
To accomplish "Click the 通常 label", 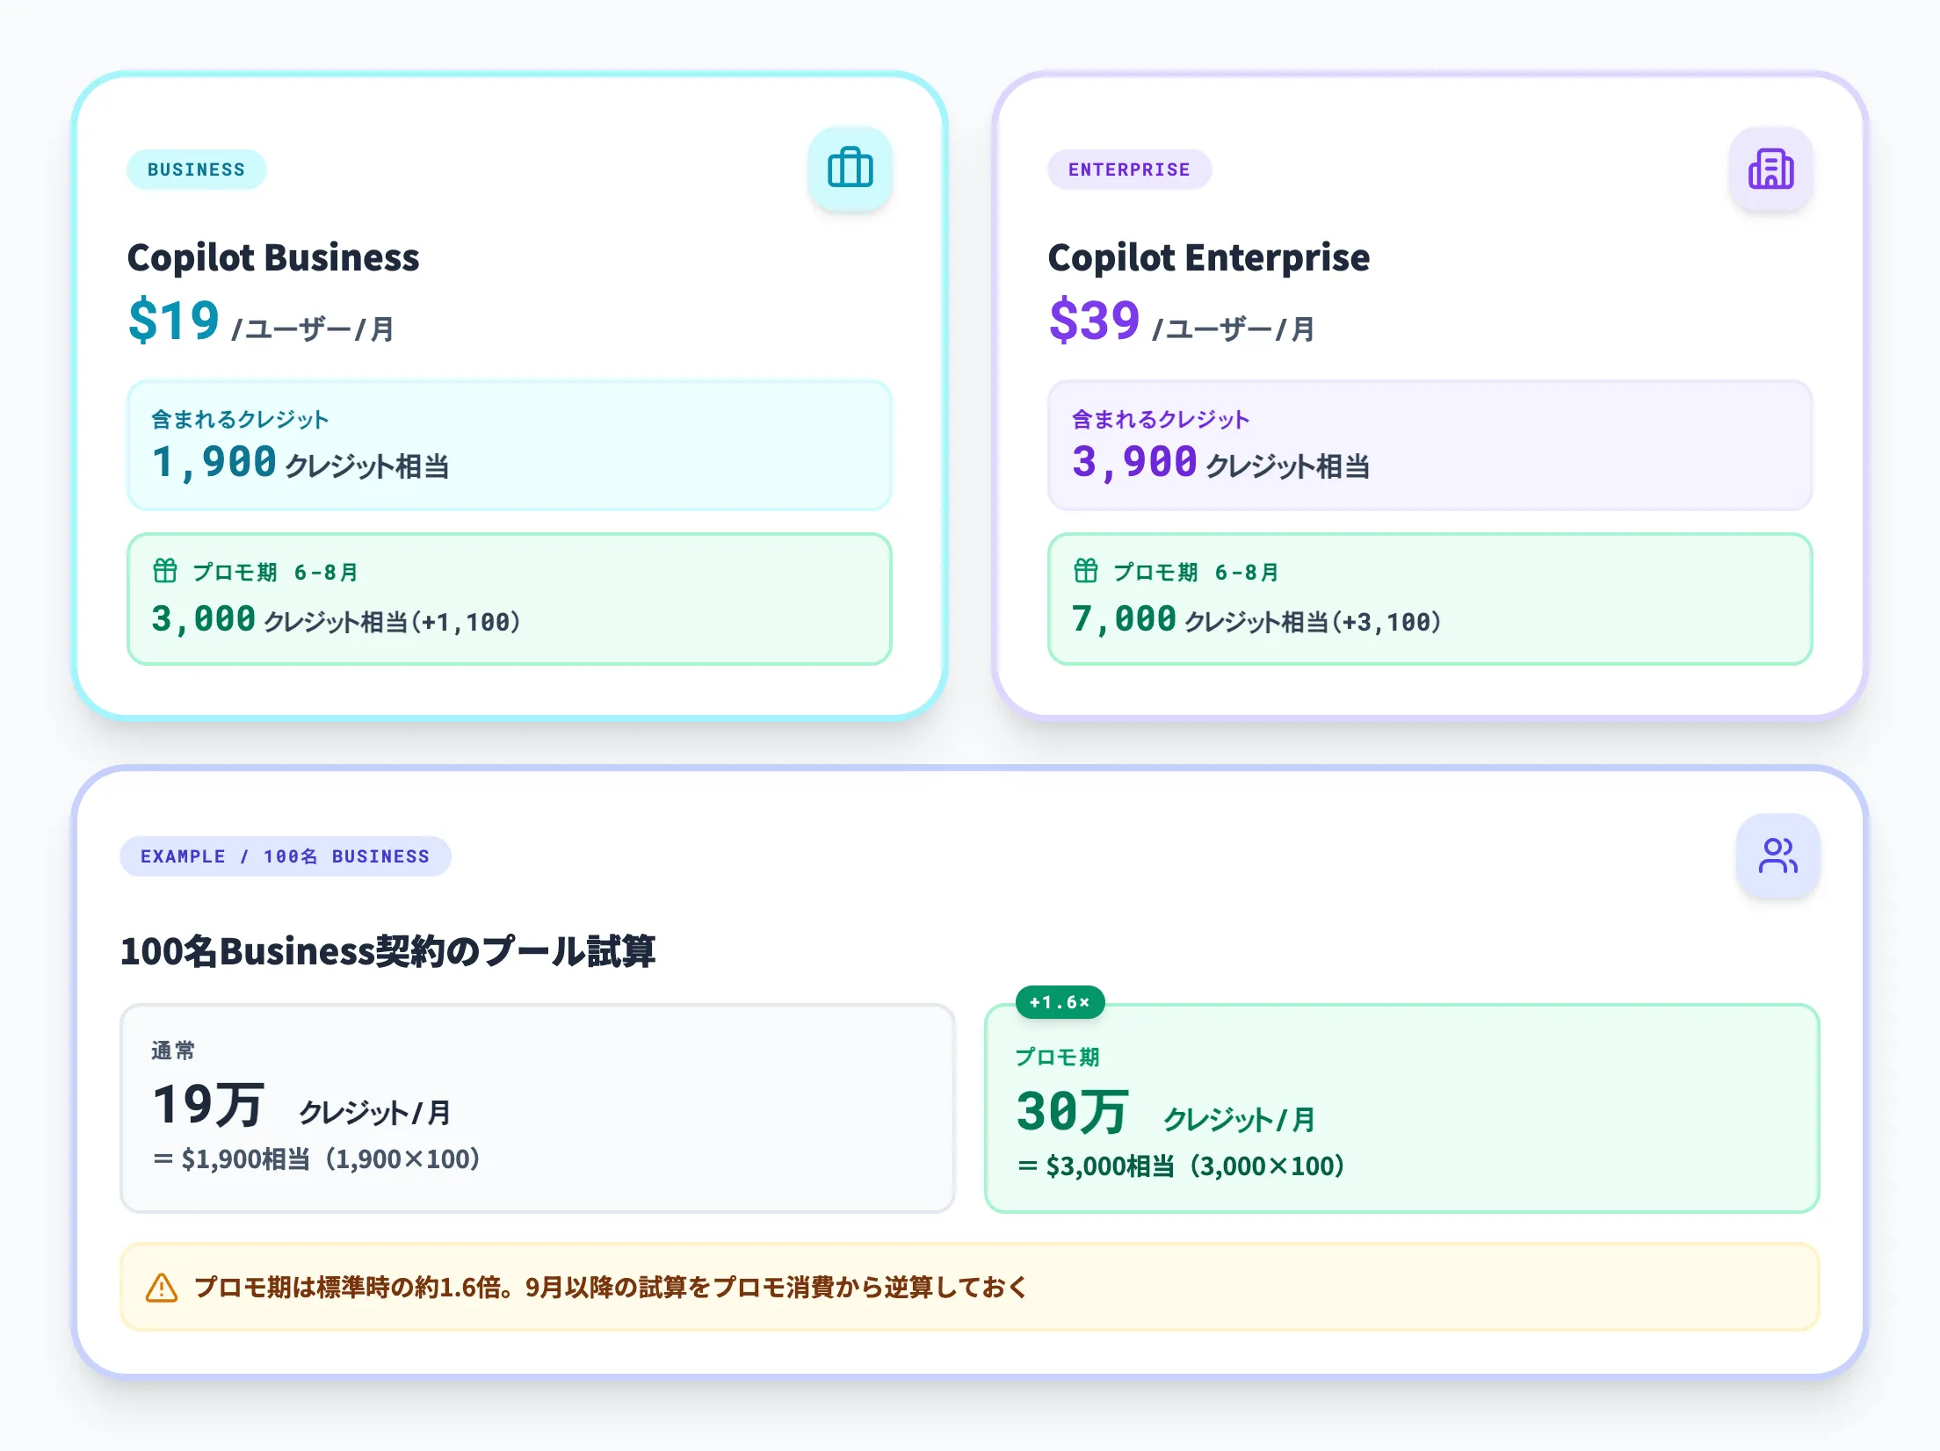I will (x=173, y=1050).
